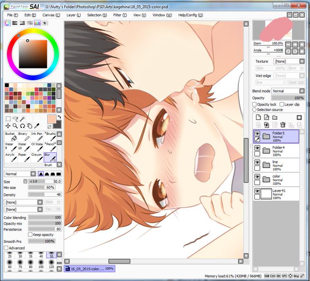Screen dimensions: 310x281
Task: Enable Opacity lock checkbox
Action: tap(254, 104)
